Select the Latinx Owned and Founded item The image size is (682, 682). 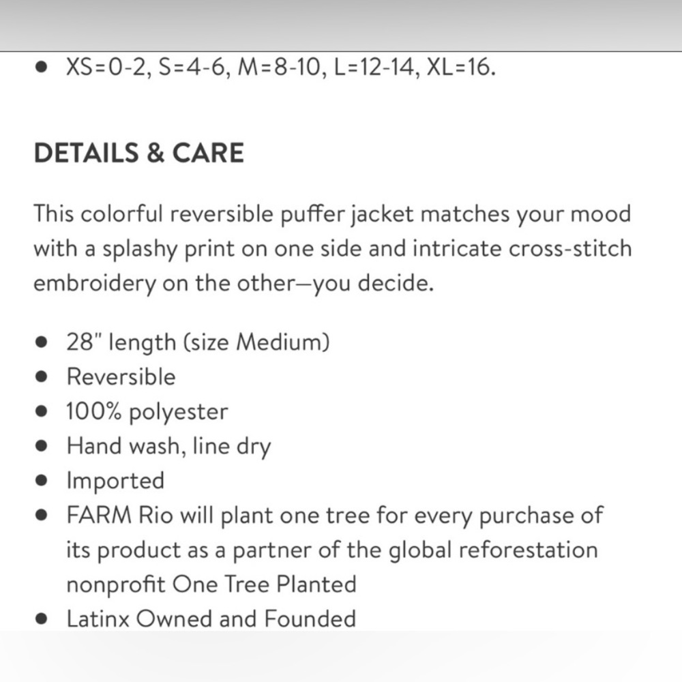coord(211,619)
